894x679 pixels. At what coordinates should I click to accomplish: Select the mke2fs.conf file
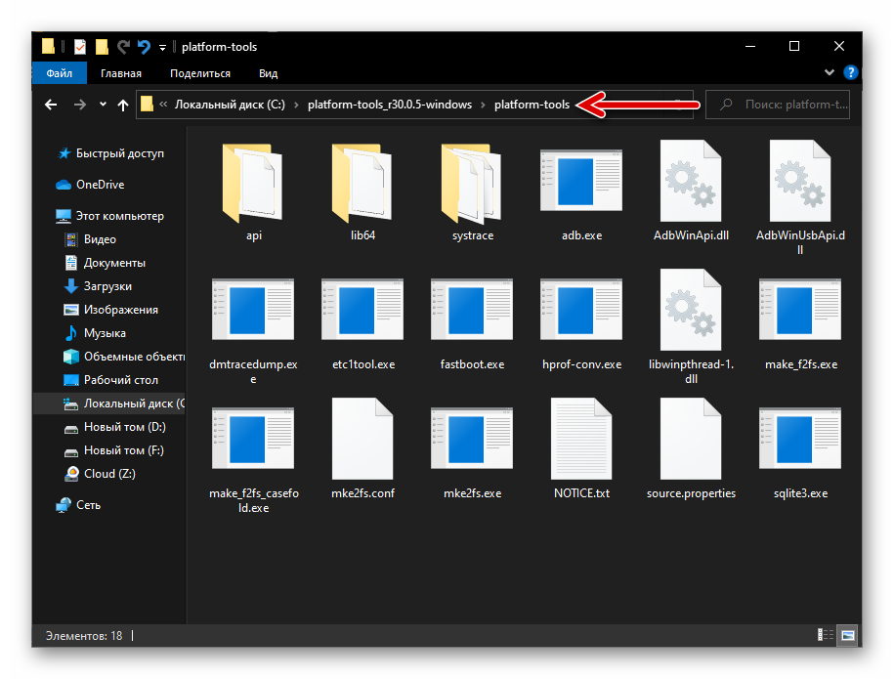coord(362,442)
